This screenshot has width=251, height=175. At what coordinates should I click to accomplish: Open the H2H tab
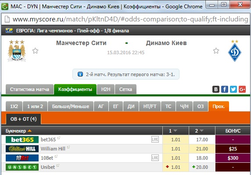(106, 89)
